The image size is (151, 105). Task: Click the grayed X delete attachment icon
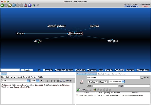101,90
